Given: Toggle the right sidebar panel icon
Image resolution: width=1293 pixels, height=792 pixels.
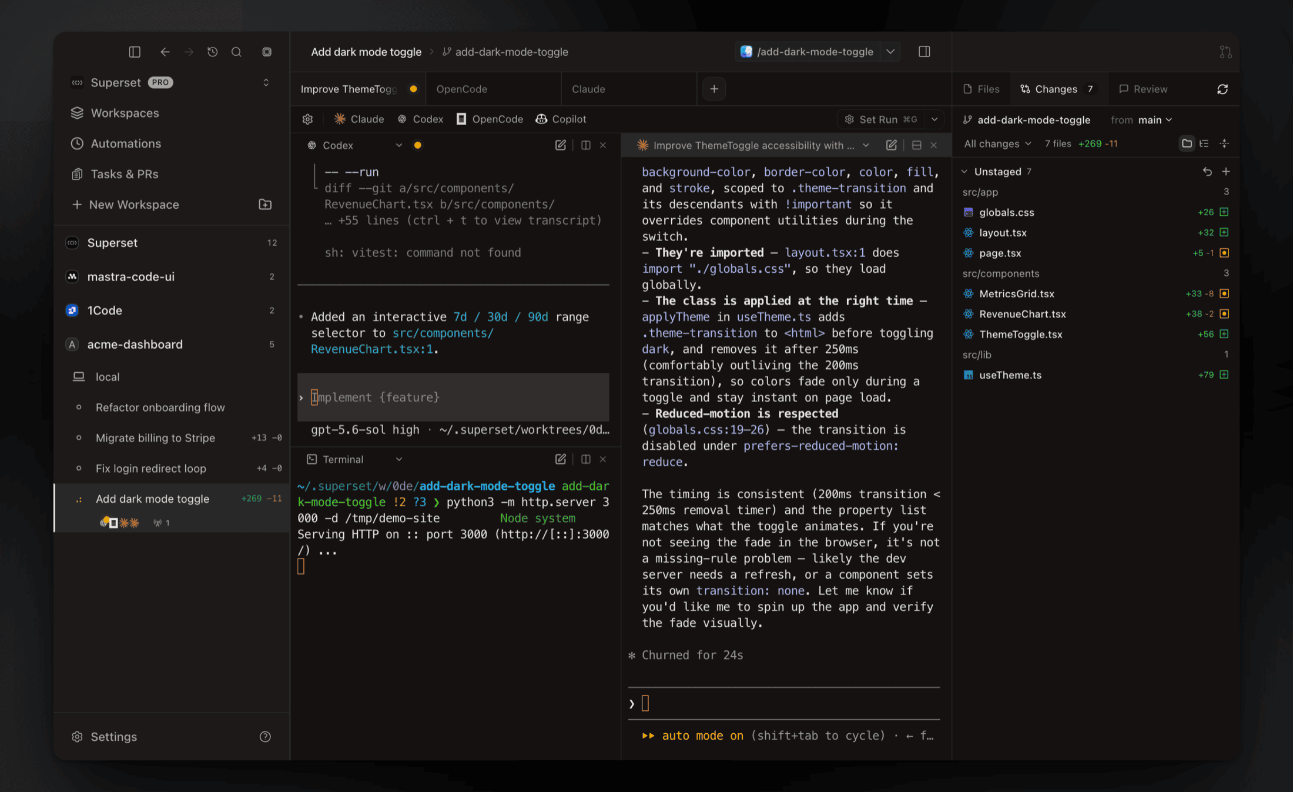Looking at the screenshot, I should tap(924, 52).
